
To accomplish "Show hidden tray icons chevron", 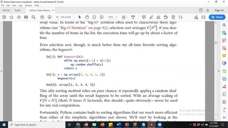I will (x=190, y=125).
